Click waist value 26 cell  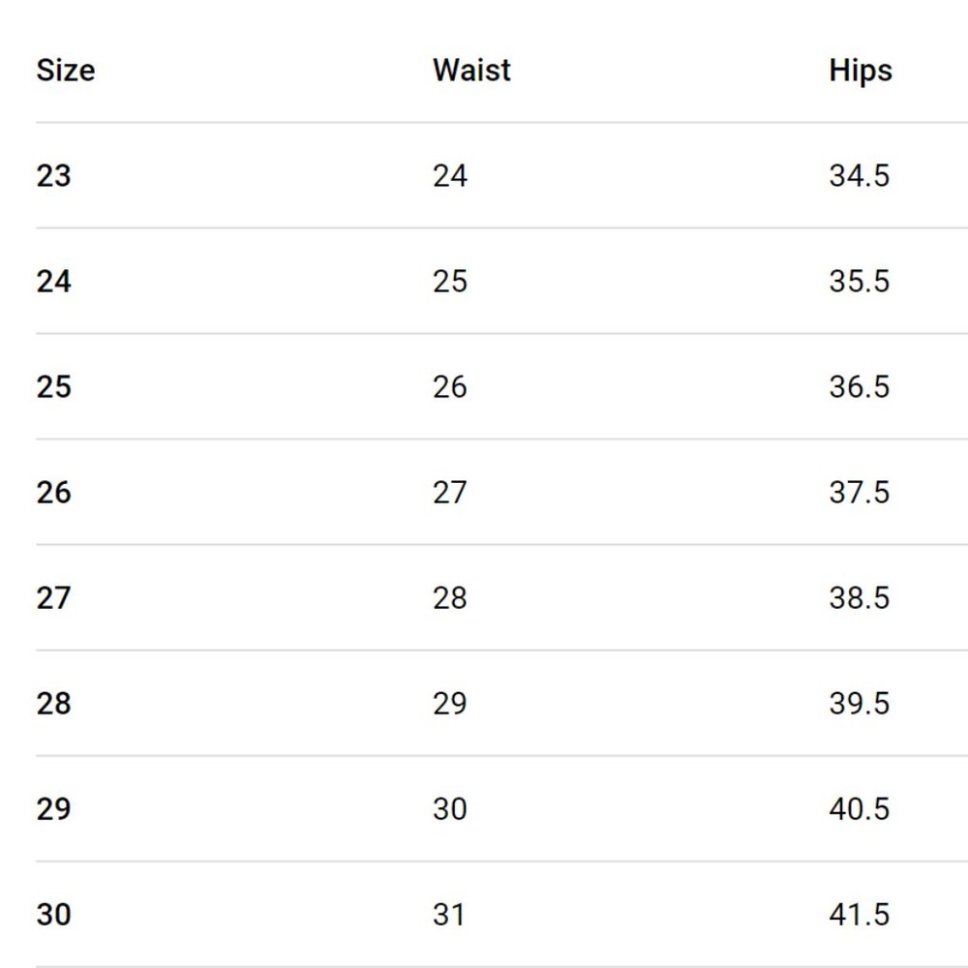(x=450, y=387)
